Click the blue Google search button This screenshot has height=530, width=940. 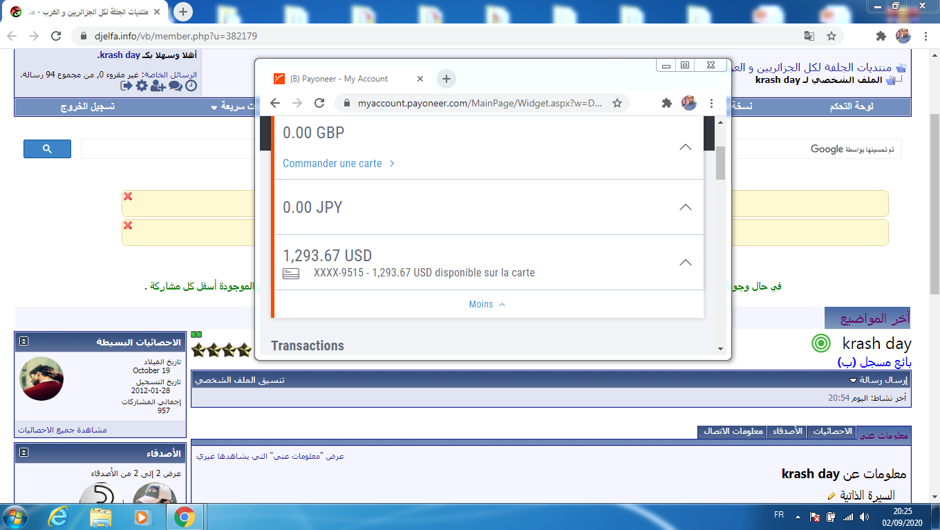[47, 149]
